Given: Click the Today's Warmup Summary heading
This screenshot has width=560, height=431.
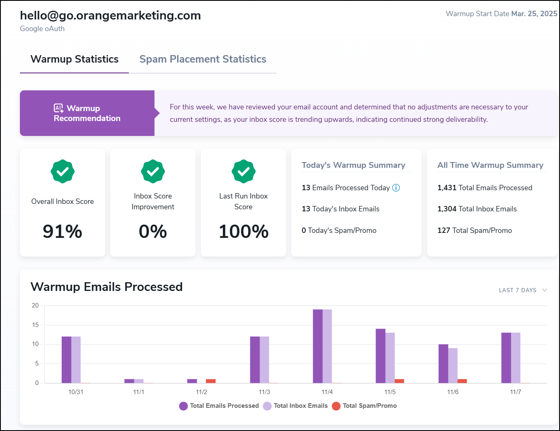Looking at the screenshot, I should 353,165.
